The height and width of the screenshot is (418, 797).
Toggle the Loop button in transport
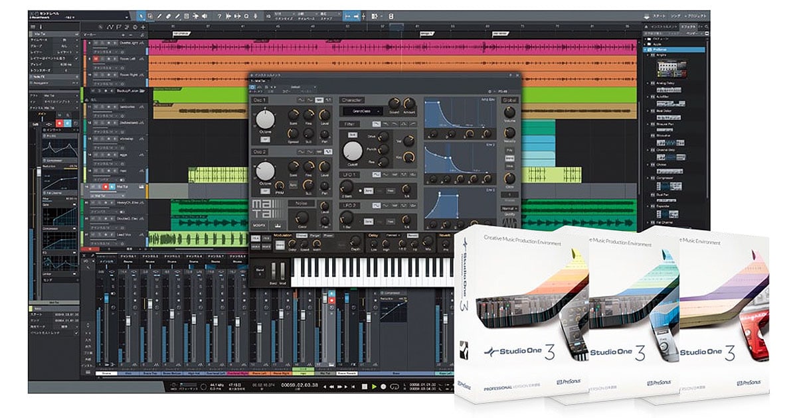click(x=395, y=385)
